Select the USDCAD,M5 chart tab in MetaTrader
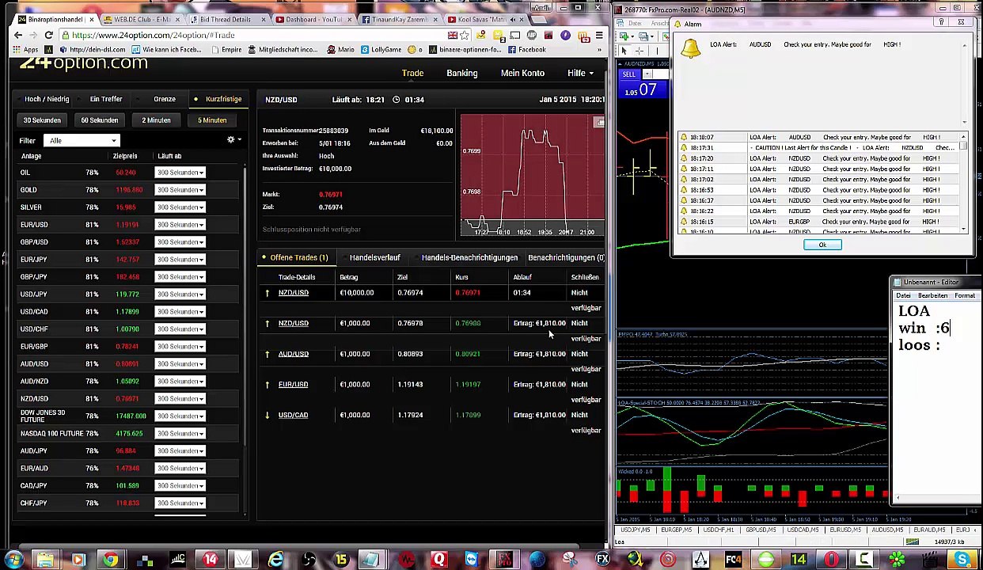This screenshot has width=983, height=570. [802, 530]
